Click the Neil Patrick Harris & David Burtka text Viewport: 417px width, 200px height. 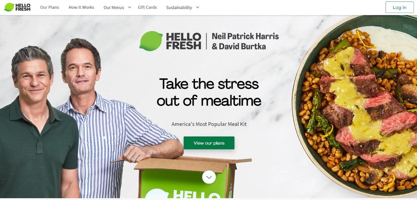[245, 41]
